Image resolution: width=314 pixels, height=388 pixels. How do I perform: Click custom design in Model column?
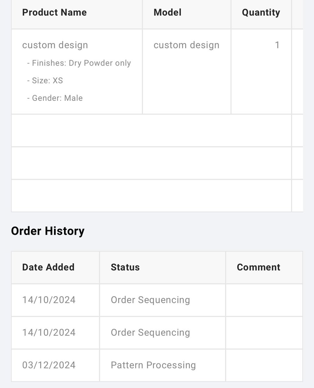186,45
